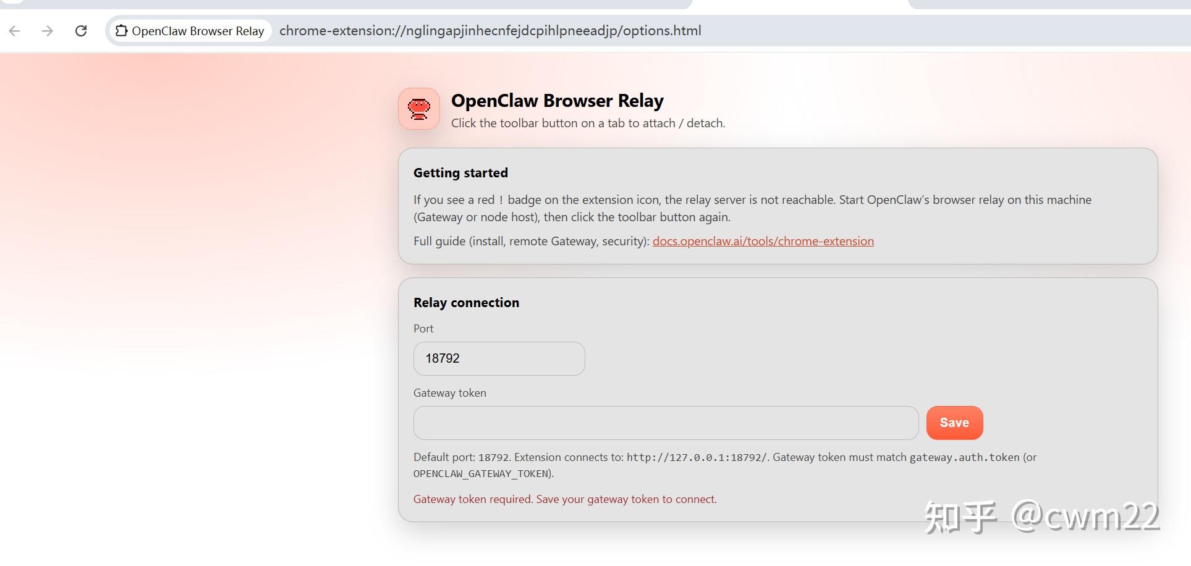Click the 'Gateway token required' error message
Screen dimensions: 1191x566
tap(565, 499)
